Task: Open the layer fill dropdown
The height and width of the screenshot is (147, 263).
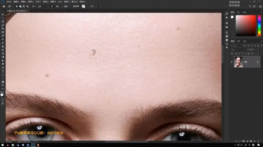Action: pos(257,53)
